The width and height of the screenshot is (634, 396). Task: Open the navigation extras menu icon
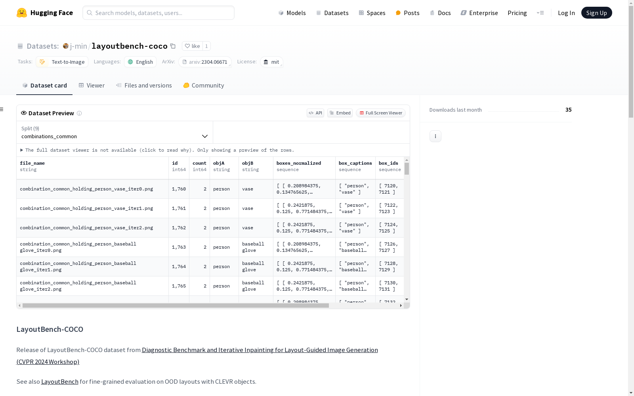(540, 13)
